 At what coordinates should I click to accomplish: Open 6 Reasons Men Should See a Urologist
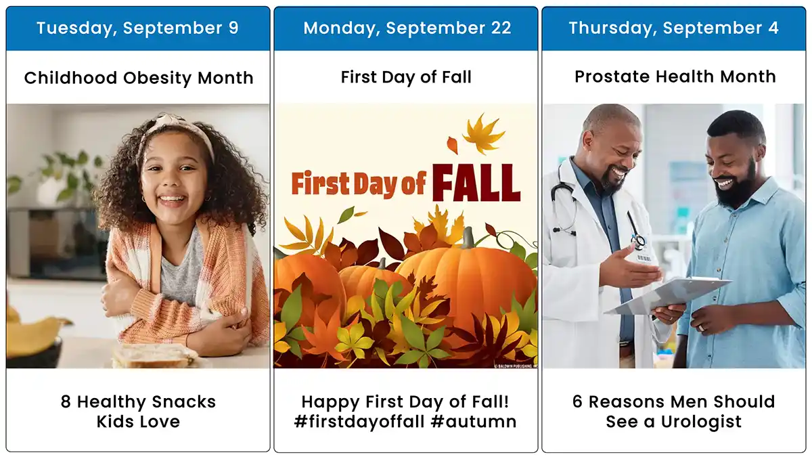point(673,412)
